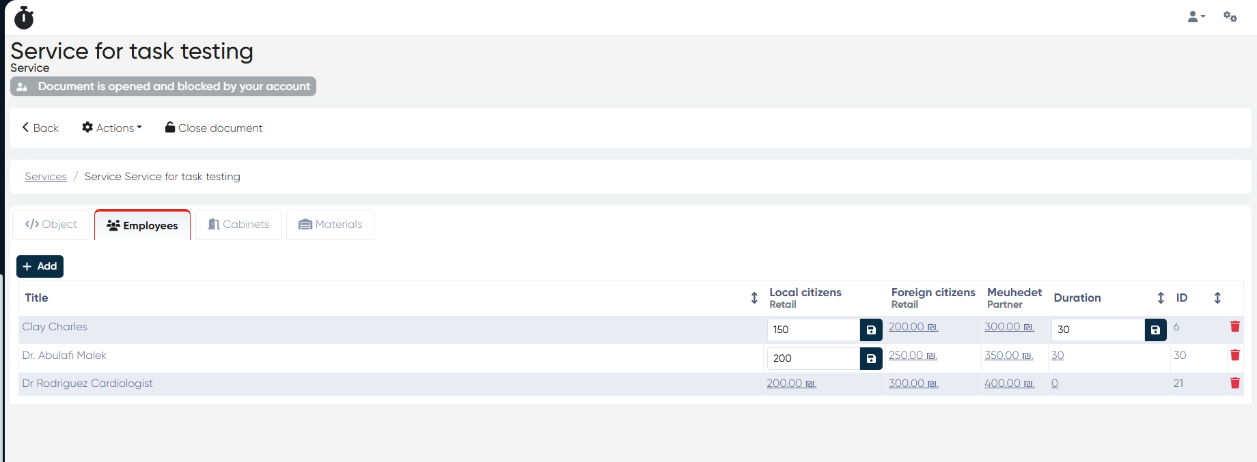Switch to the Object tab
Image resolution: width=1257 pixels, height=462 pixels.
point(51,225)
